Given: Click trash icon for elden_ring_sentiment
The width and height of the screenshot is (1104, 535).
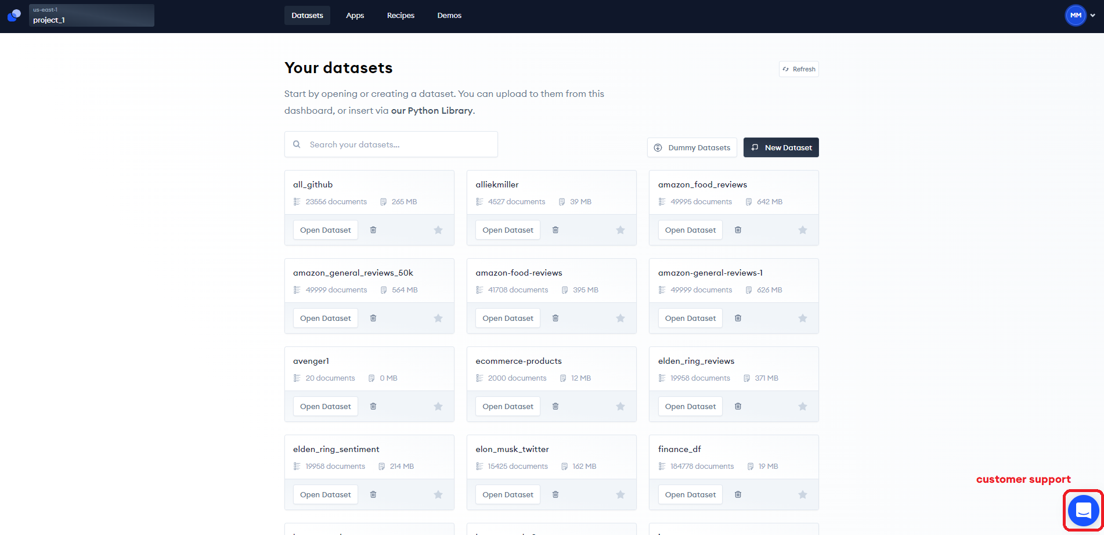Looking at the screenshot, I should click(373, 494).
